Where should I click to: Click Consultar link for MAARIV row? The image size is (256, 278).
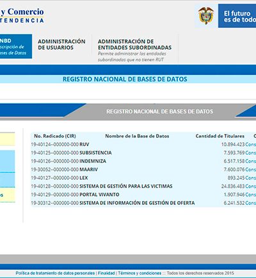pyautogui.click(x=251, y=169)
